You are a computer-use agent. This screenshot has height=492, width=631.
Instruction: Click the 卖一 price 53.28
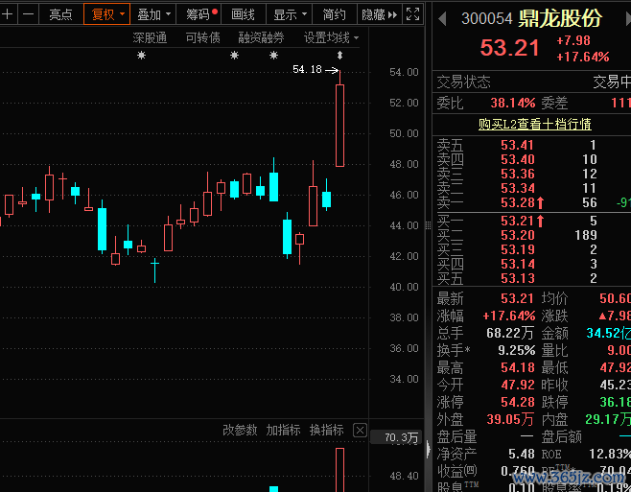pos(518,202)
